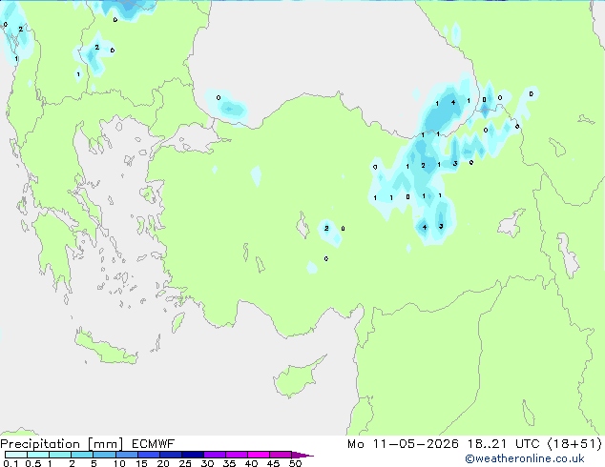Select the 2–5 mm legend color swatch
Viewport: 605px width, 467px height.
(82, 455)
